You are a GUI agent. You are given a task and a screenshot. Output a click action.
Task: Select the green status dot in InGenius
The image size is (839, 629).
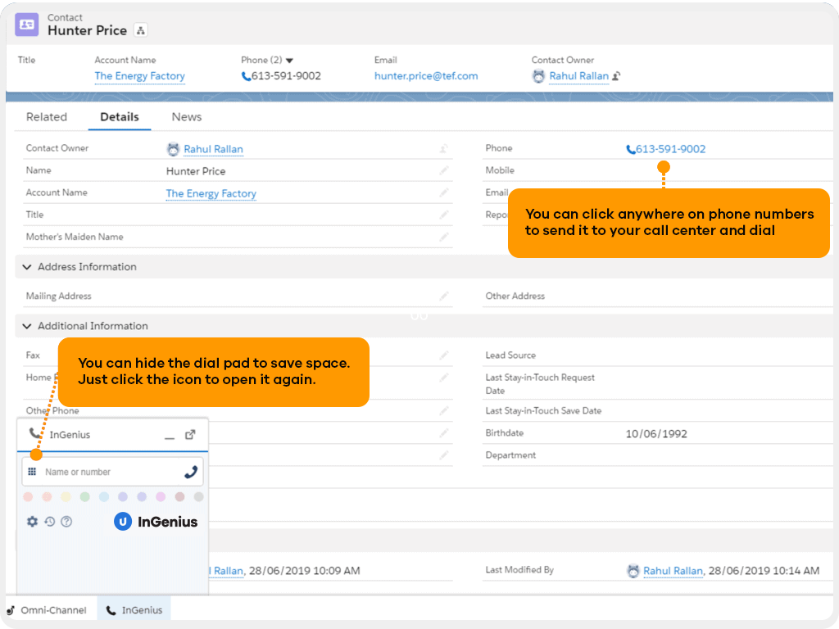click(85, 497)
